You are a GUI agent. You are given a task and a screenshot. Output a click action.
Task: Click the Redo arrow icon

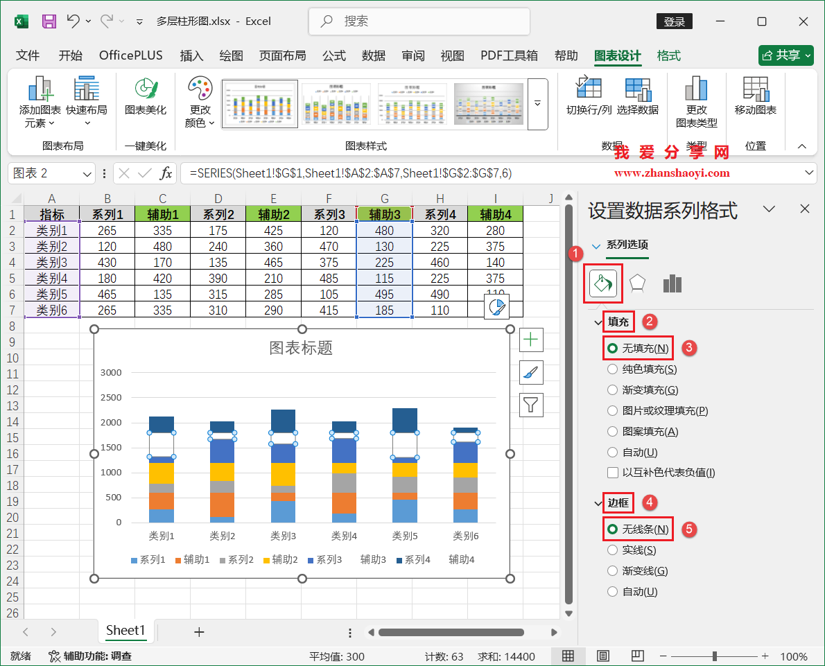click(107, 21)
